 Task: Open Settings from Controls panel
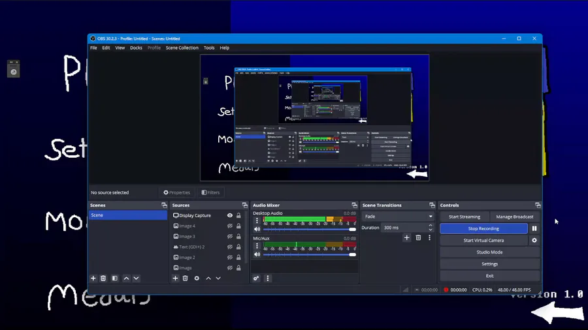pyautogui.click(x=489, y=264)
